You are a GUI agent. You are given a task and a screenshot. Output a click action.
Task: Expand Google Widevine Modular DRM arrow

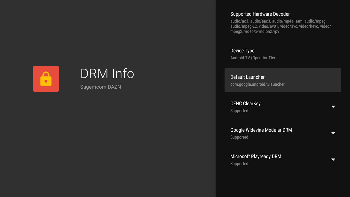pyautogui.click(x=333, y=133)
